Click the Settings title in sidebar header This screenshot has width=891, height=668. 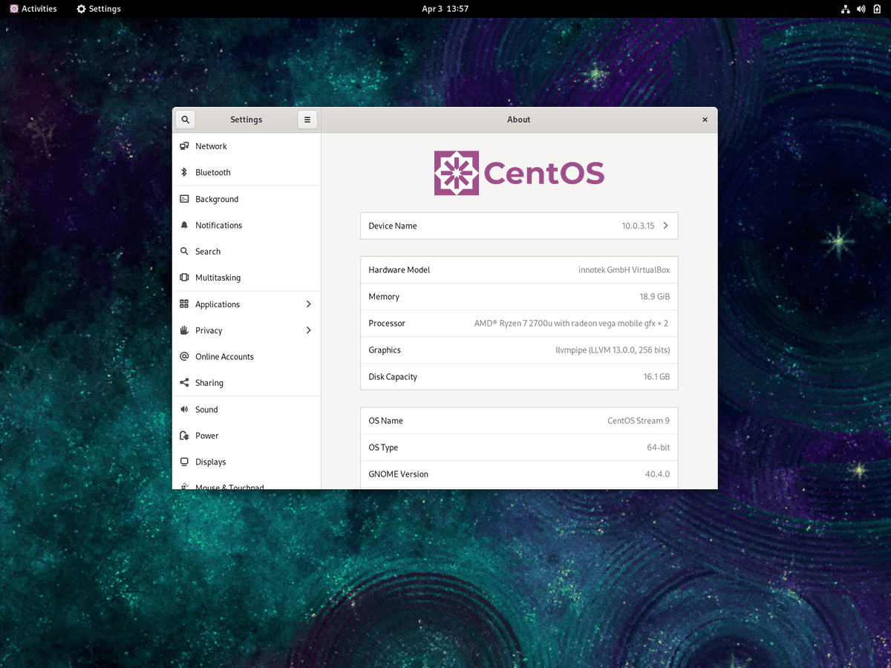pyautogui.click(x=247, y=119)
